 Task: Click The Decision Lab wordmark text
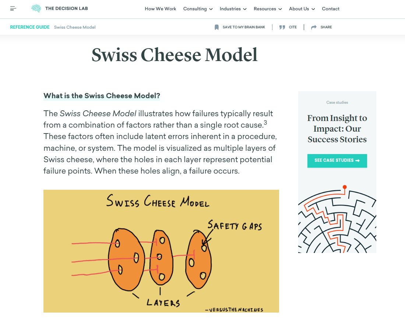pos(66,8)
